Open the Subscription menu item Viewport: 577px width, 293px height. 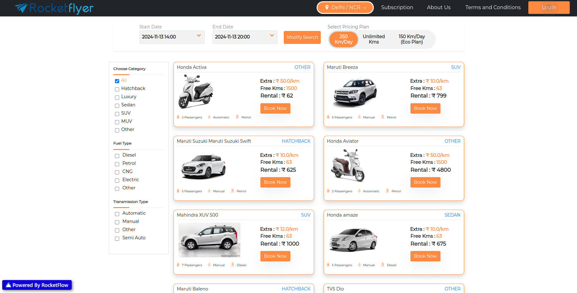tap(397, 8)
